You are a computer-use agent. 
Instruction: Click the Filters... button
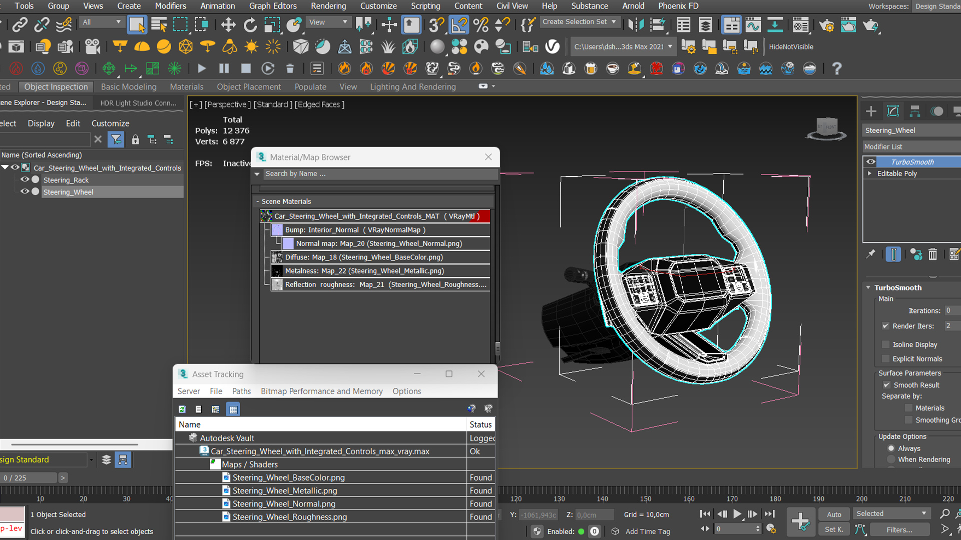pos(899,529)
